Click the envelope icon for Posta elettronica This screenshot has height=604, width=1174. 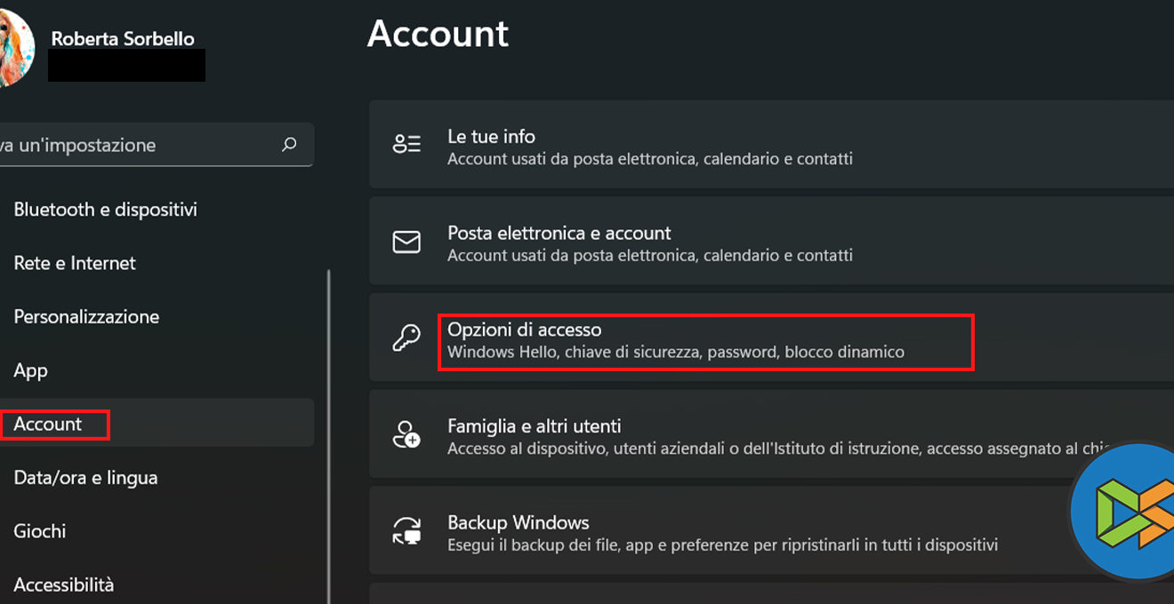(x=406, y=242)
